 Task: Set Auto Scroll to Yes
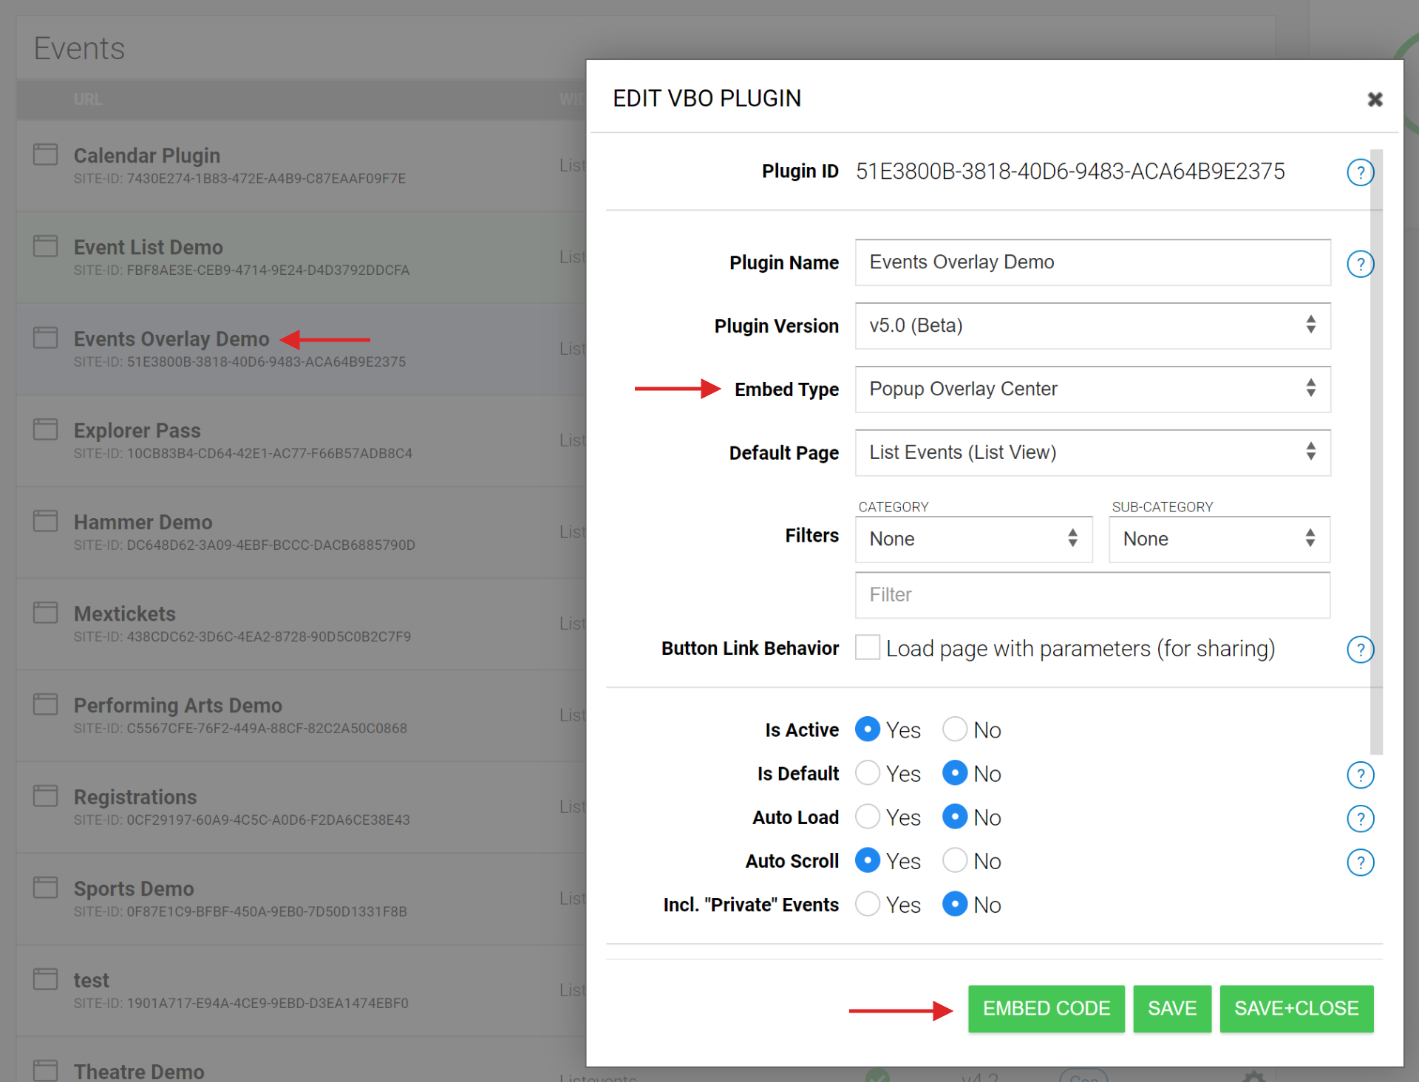pyautogui.click(x=868, y=860)
